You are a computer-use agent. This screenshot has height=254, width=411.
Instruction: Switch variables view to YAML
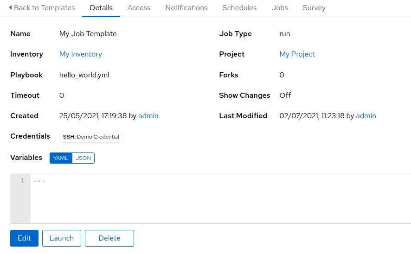pyautogui.click(x=61, y=158)
